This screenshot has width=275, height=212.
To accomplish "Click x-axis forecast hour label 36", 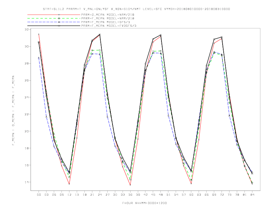I will point(130,195).
